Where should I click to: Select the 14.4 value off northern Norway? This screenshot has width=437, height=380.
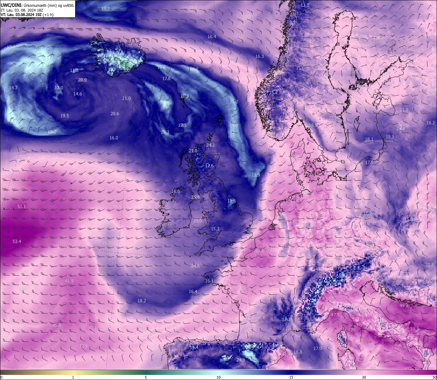click(x=291, y=21)
